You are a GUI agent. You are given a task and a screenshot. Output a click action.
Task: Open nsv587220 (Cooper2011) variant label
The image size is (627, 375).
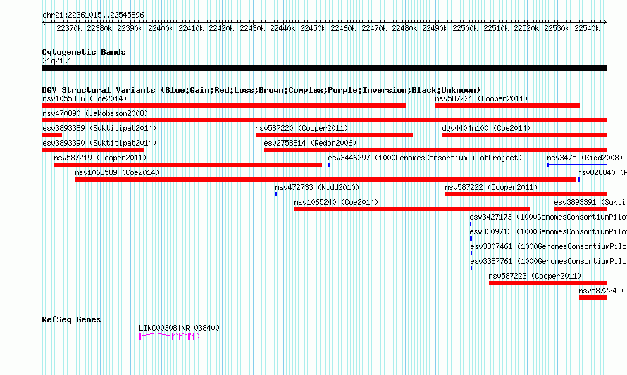(302, 128)
